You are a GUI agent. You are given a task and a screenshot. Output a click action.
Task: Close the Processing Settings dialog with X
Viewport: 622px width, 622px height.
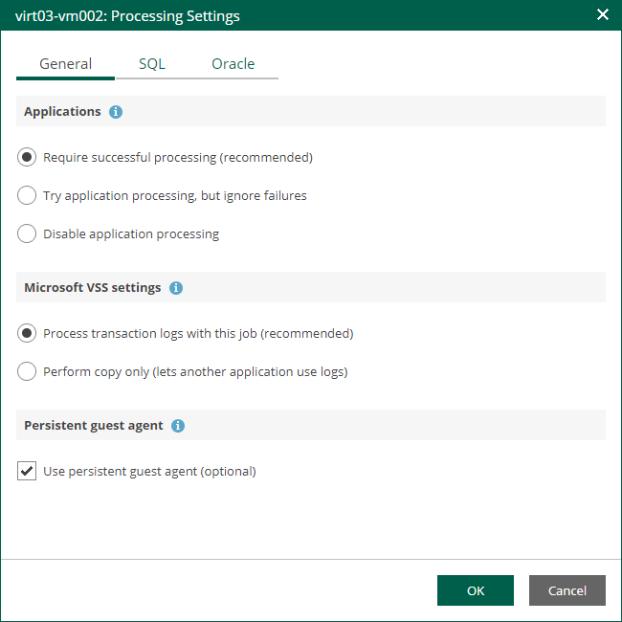tap(602, 15)
